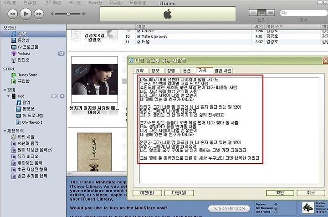Open the Store(S) menu
The width and height of the screenshot is (328, 217).
pos(95,3)
